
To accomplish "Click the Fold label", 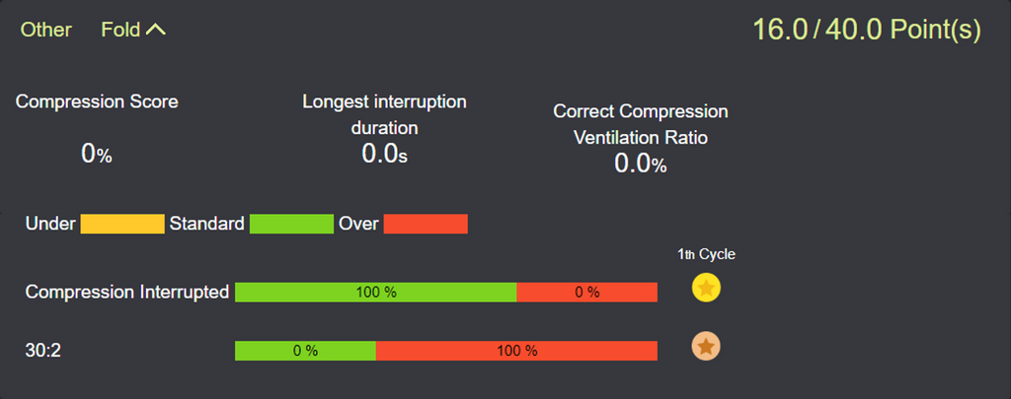I will coord(120,30).
